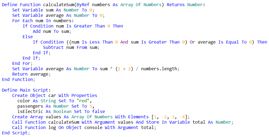
Task: Click the number 2 inside (1 + 2)
Action: coord(129,69)
